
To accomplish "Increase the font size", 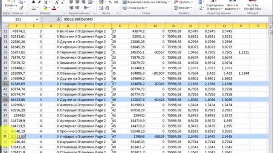I will click(57, 2).
